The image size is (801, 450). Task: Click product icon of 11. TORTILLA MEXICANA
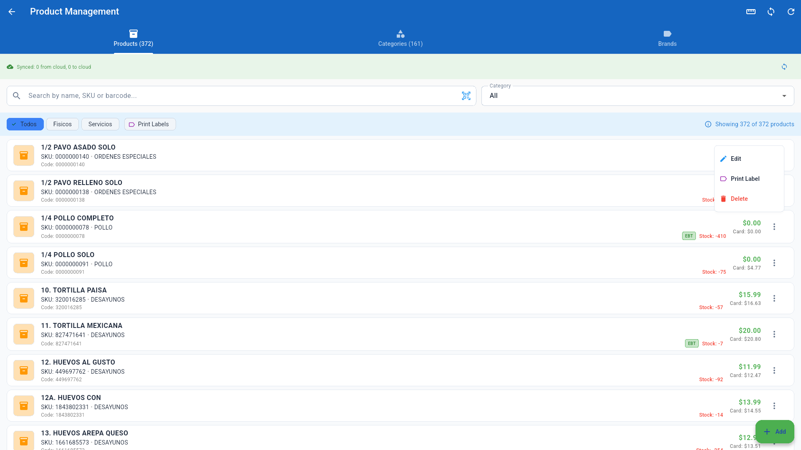(x=24, y=334)
